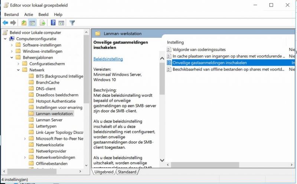
Task: Click the Software-instellingen folder icon
Action: tap(18, 45)
